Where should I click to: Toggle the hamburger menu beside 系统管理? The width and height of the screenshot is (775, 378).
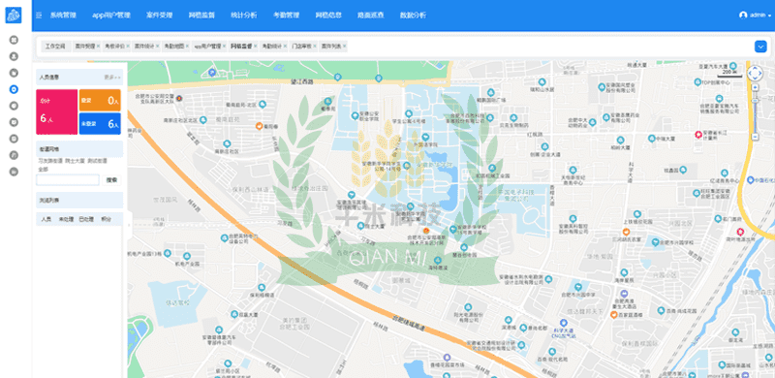[39, 16]
